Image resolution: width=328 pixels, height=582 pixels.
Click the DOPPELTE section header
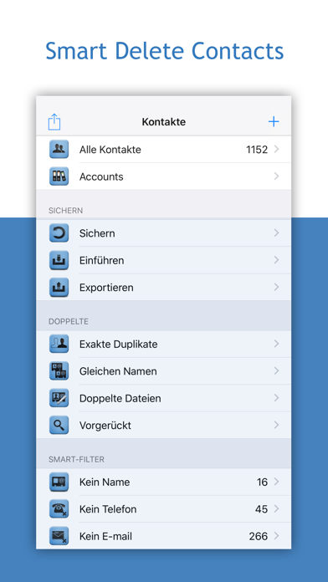coord(69,321)
